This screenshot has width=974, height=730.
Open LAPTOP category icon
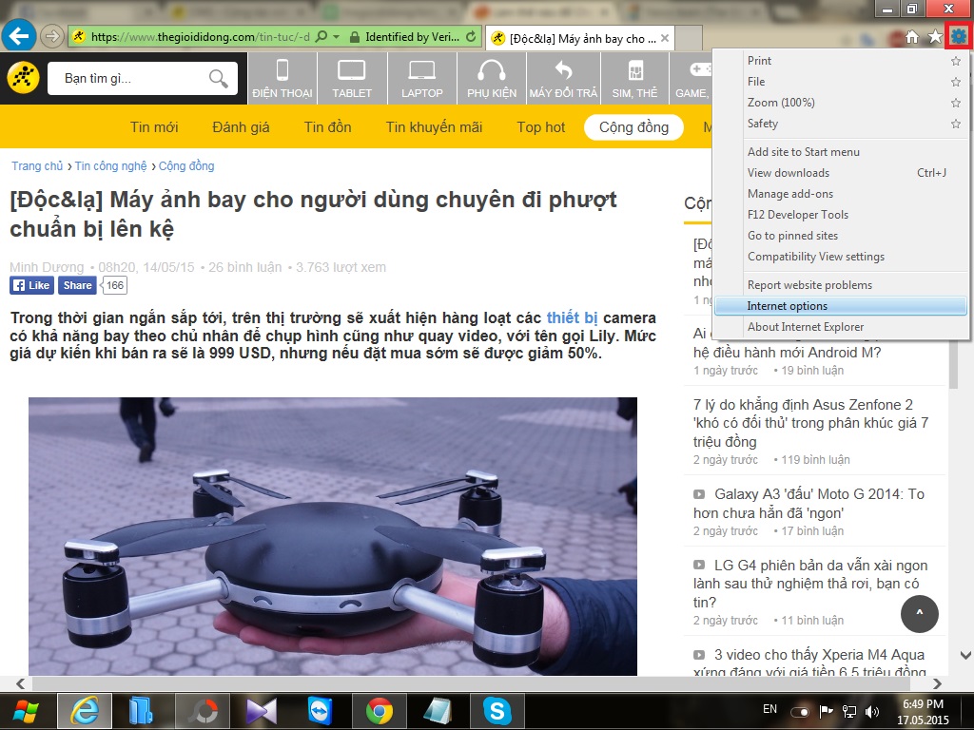coord(421,78)
